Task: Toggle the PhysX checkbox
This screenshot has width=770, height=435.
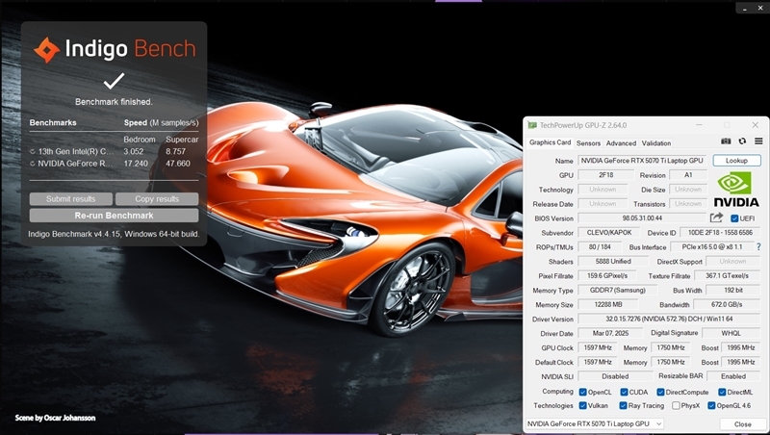Action: click(678, 405)
